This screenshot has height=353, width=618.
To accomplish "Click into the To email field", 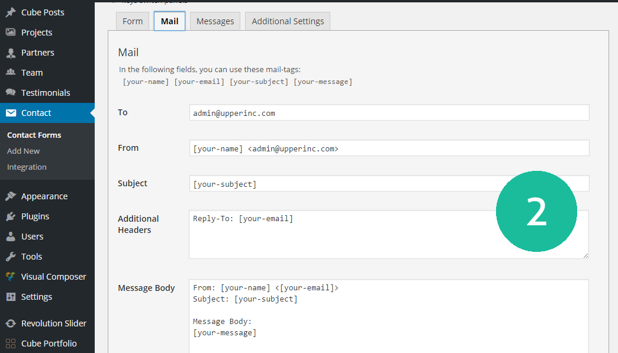I will point(388,113).
